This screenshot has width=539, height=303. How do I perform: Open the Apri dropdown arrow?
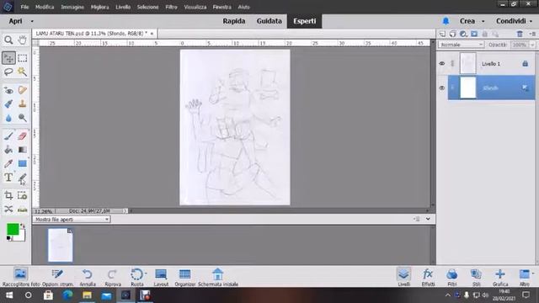click(x=32, y=21)
